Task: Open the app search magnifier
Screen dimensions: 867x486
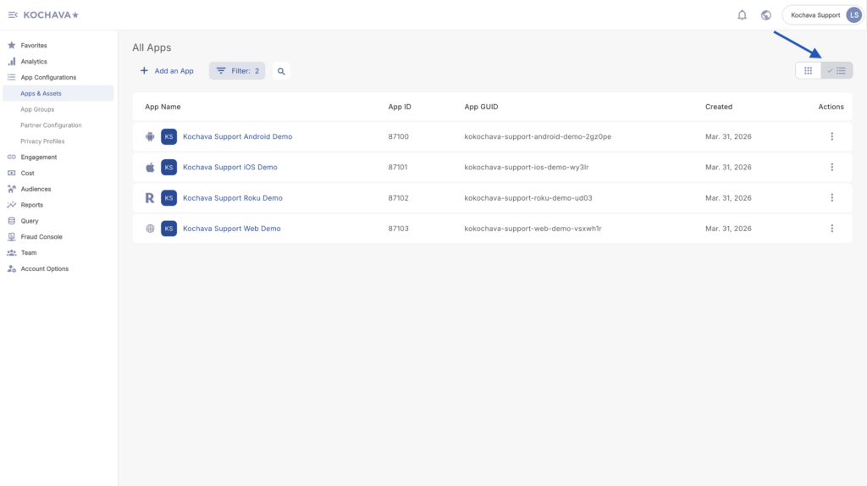Action: pyautogui.click(x=281, y=71)
